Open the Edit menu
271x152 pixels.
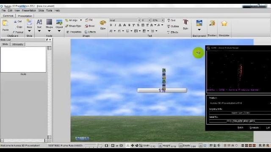point(10,11)
